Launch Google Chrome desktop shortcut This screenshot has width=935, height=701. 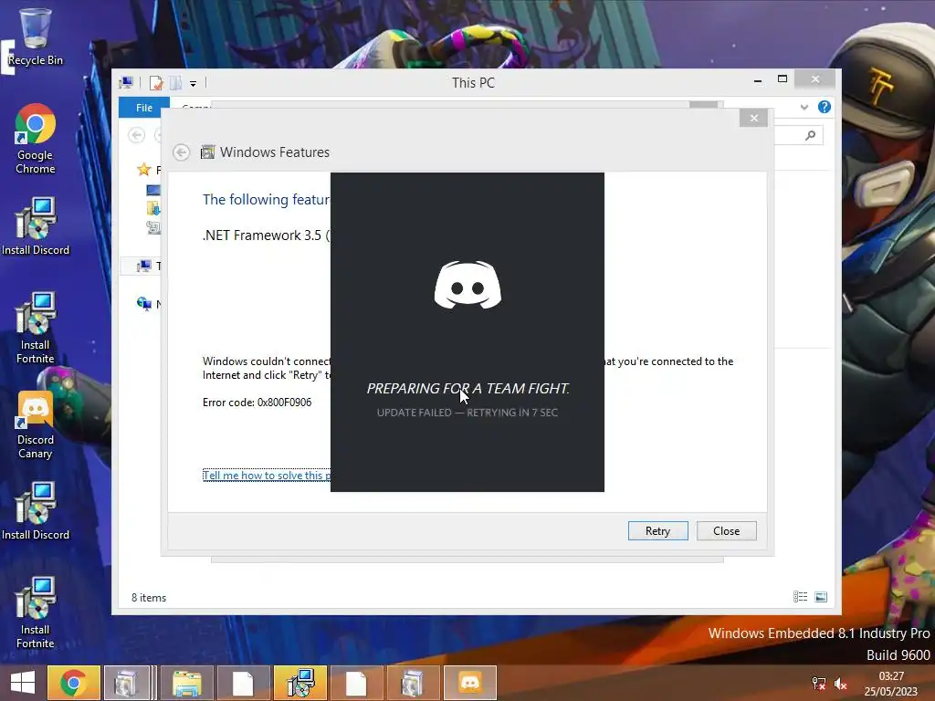coord(36,139)
